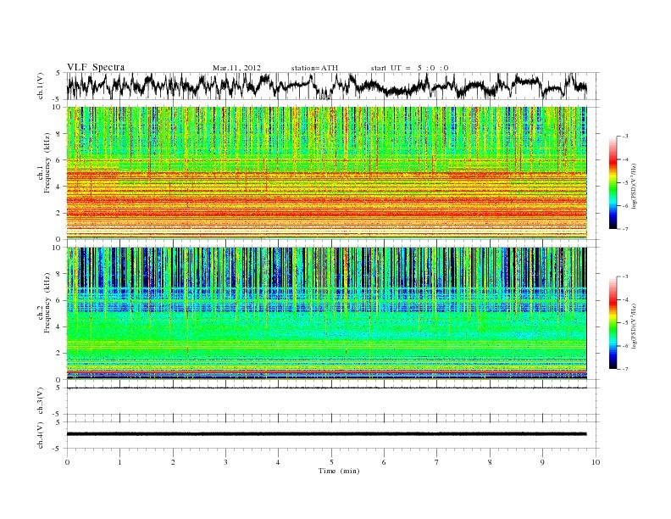
Task: Click the time axis tick label '8'
Action: point(490,462)
